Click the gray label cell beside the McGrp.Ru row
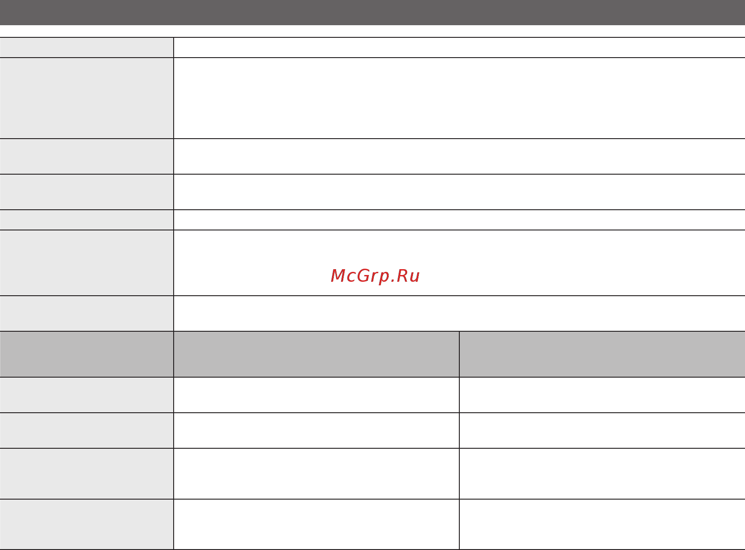 click(x=86, y=263)
